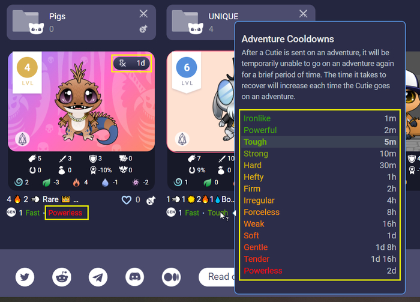Open the Twitter social link icon

click(x=25, y=277)
